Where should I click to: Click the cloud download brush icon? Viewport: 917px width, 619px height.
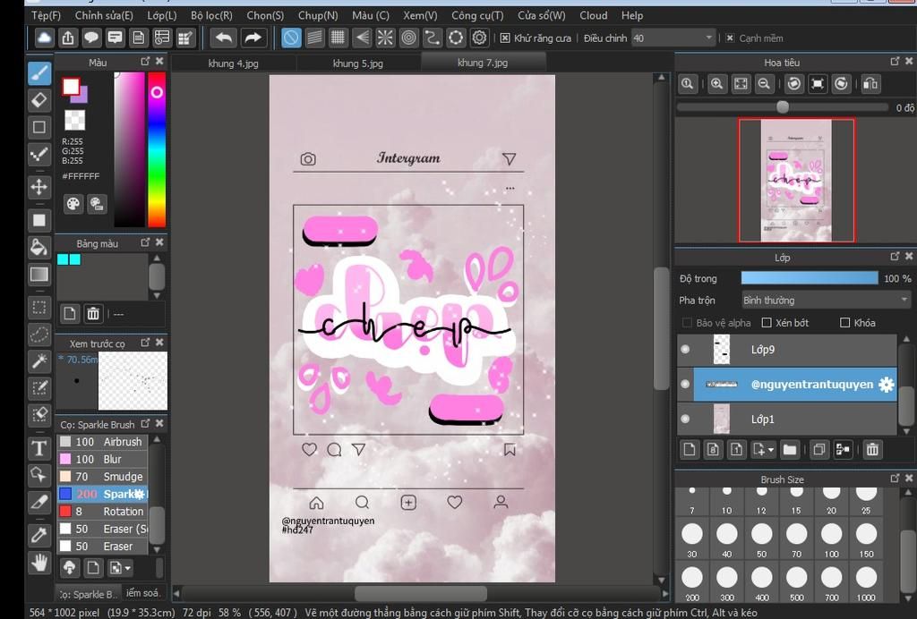70,567
